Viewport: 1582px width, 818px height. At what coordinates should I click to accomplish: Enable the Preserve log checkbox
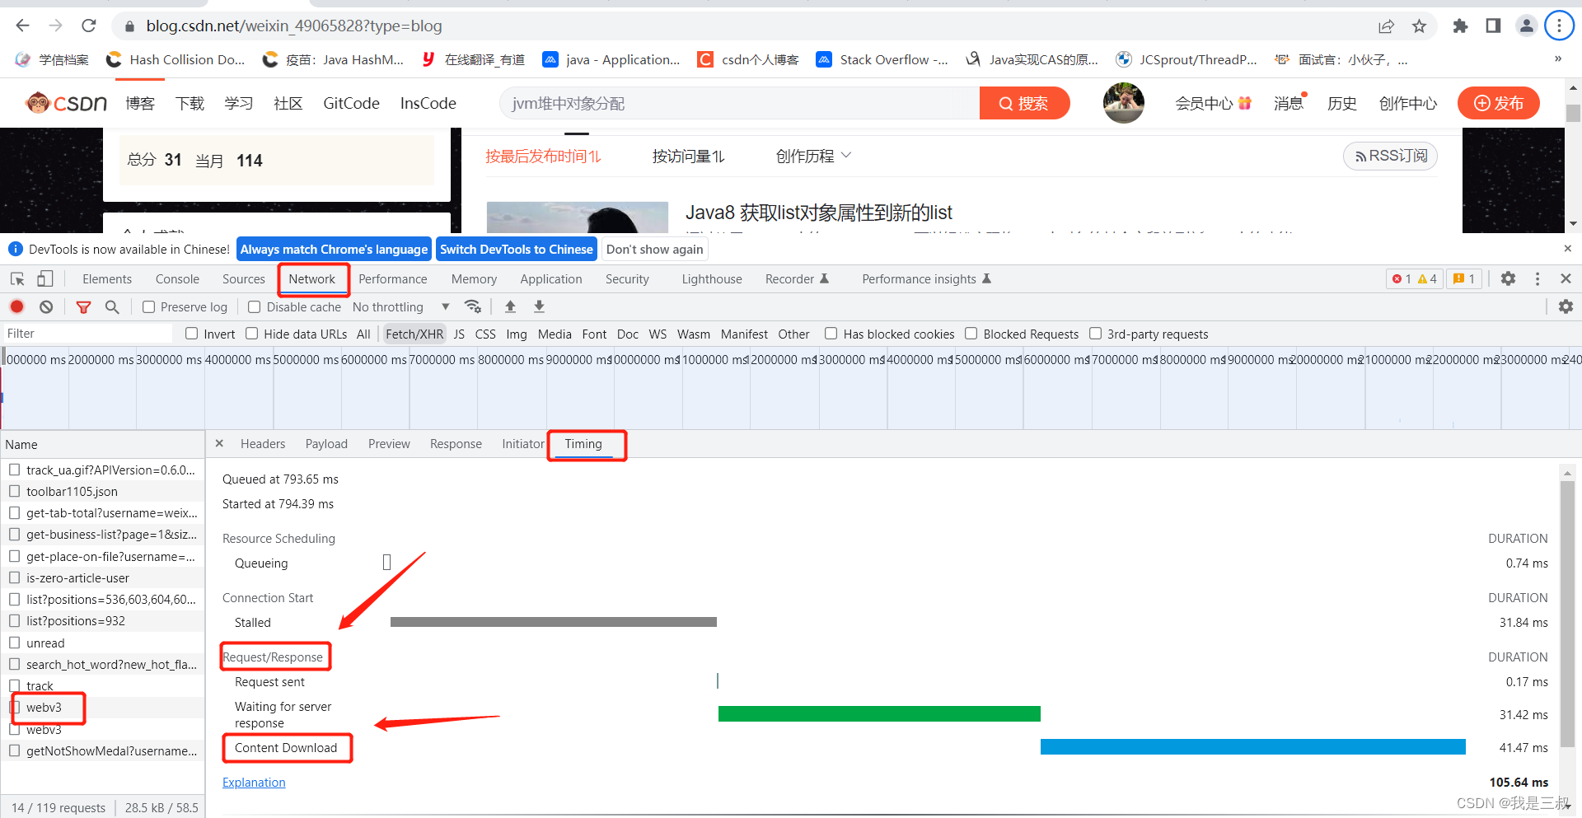(147, 306)
